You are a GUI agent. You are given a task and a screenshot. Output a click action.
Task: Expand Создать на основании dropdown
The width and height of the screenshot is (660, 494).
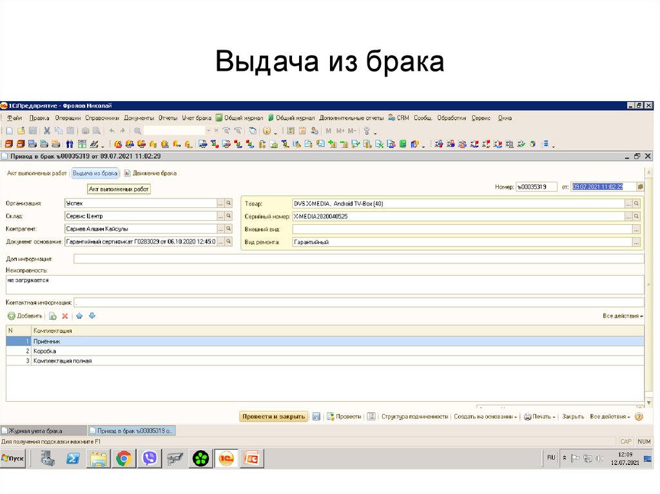486,417
